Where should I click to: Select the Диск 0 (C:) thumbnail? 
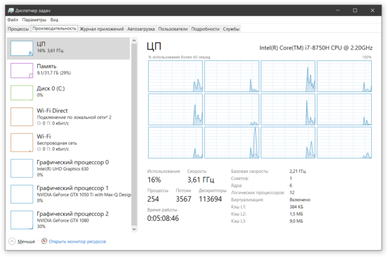pos(22,93)
